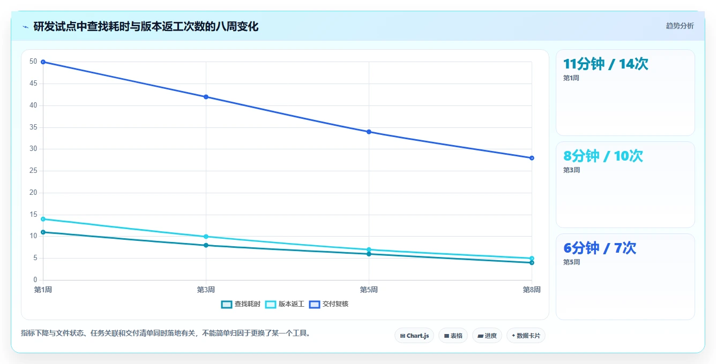Open the 11分钟 / 14次 stat card

pos(625,93)
